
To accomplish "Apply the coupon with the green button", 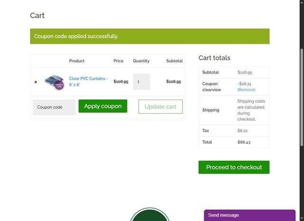I will 103,106.
